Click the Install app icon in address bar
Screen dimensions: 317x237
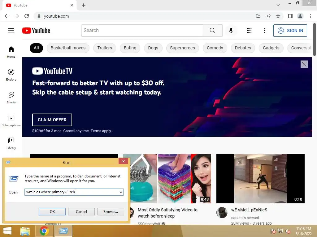[x=258, y=16]
